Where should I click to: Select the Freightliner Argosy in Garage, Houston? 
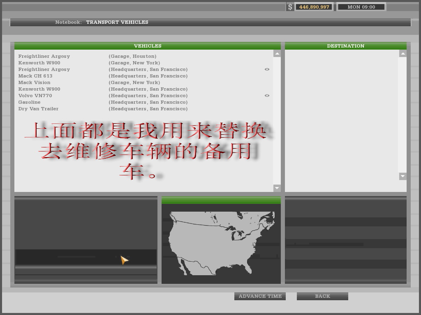143,56
